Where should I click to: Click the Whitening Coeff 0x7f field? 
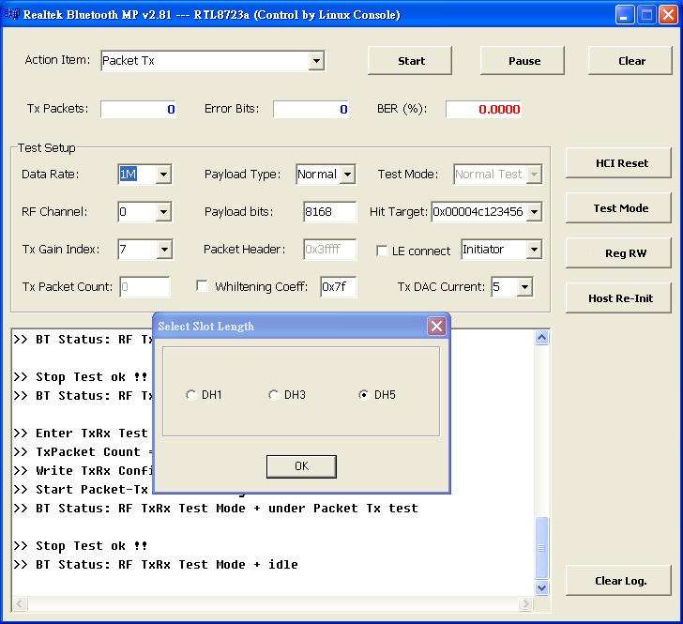coord(338,287)
